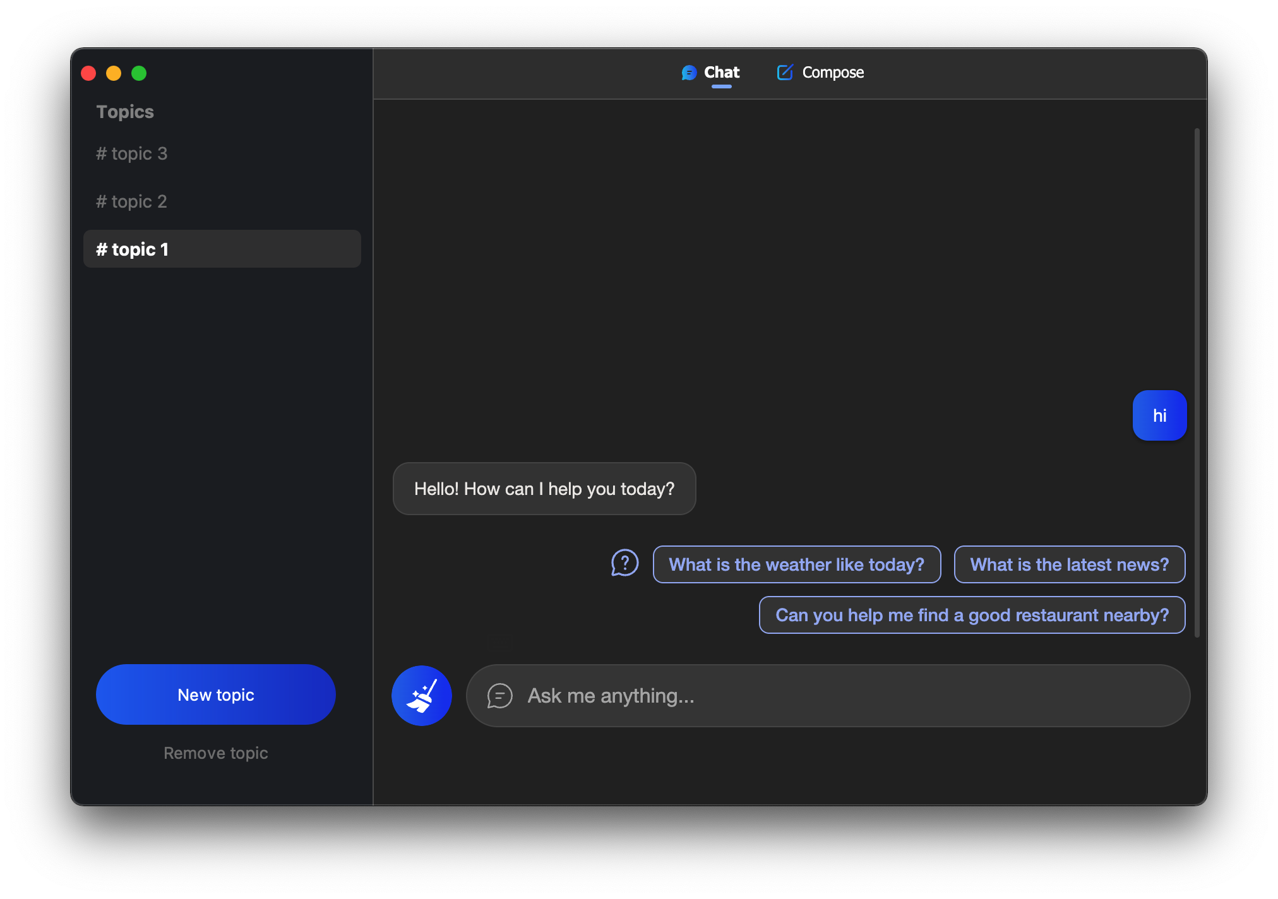The width and height of the screenshot is (1278, 899).
Task: Select the highlighted topic 1 entry
Action: click(x=222, y=249)
